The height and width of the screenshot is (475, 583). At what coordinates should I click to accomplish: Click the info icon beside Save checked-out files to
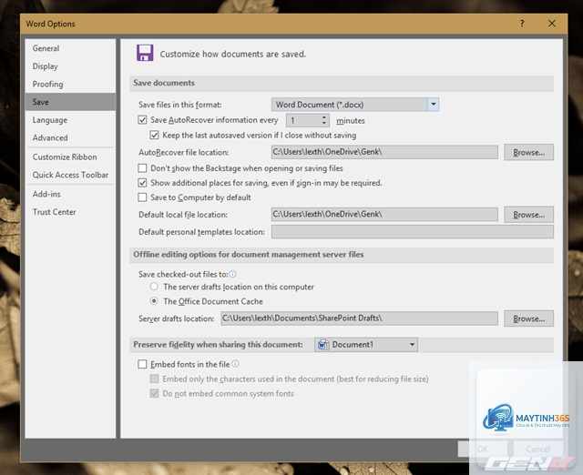point(233,274)
